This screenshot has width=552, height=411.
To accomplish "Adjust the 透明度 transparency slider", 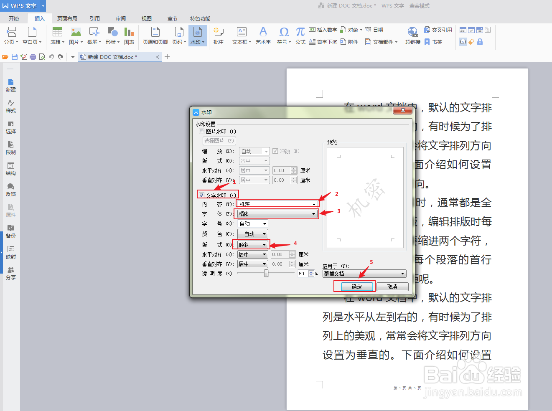I will coord(266,274).
